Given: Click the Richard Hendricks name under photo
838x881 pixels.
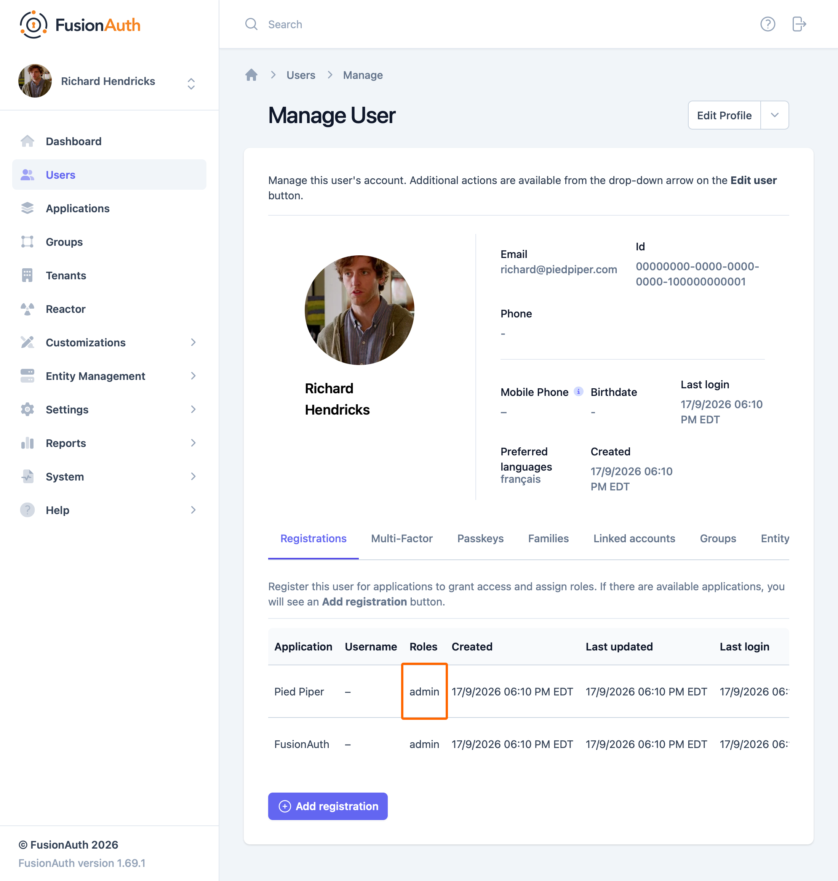Looking at the screenshot, I should point(337,399).
